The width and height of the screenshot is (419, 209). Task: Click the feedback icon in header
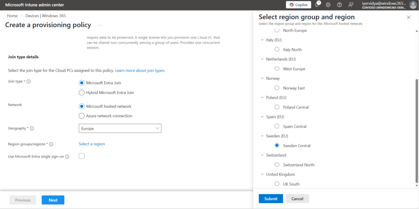coord(351,5)
